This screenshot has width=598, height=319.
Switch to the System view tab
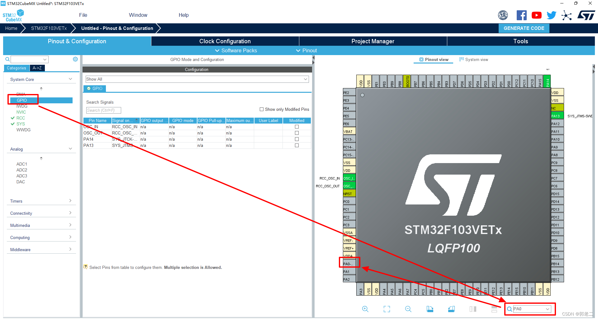[474, 59]
